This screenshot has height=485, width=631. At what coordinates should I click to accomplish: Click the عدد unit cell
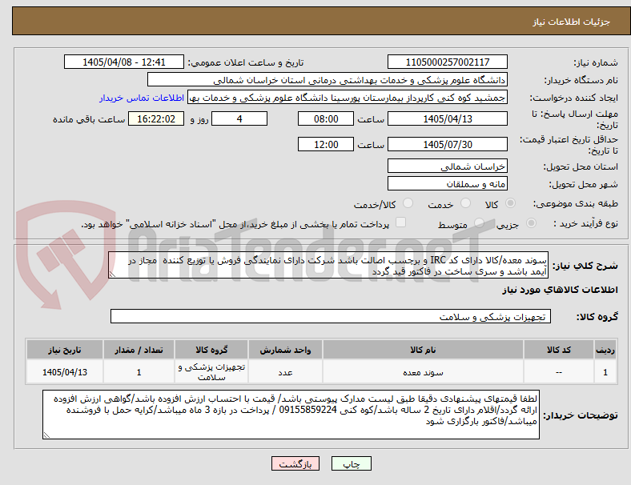click(x=285, y=372)
